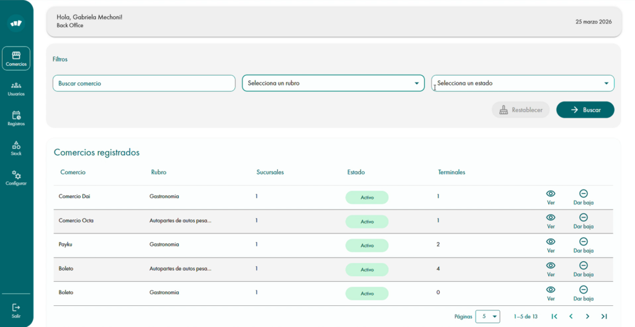The image size is (635, 327).
Task: Dar baja Comercio Dai
Action: [x=584, y=198]
